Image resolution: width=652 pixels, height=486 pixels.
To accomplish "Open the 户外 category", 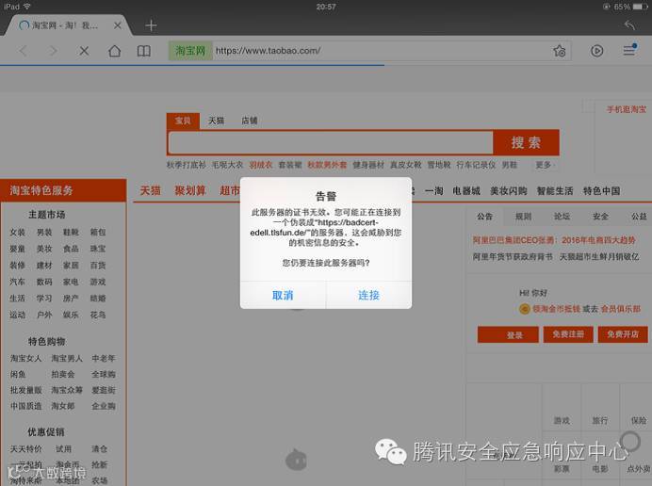I will pos(44,316).
